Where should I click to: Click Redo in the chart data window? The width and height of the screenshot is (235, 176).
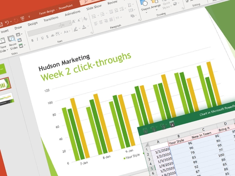pyautogui.click(x=163, y=126)
